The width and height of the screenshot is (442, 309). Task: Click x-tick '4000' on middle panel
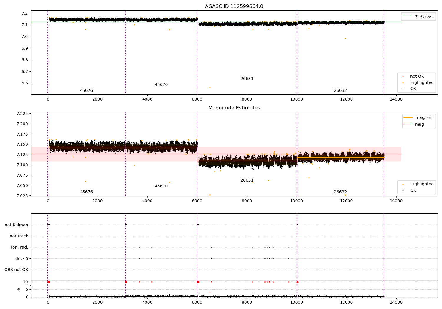click(x=147, y=201)
